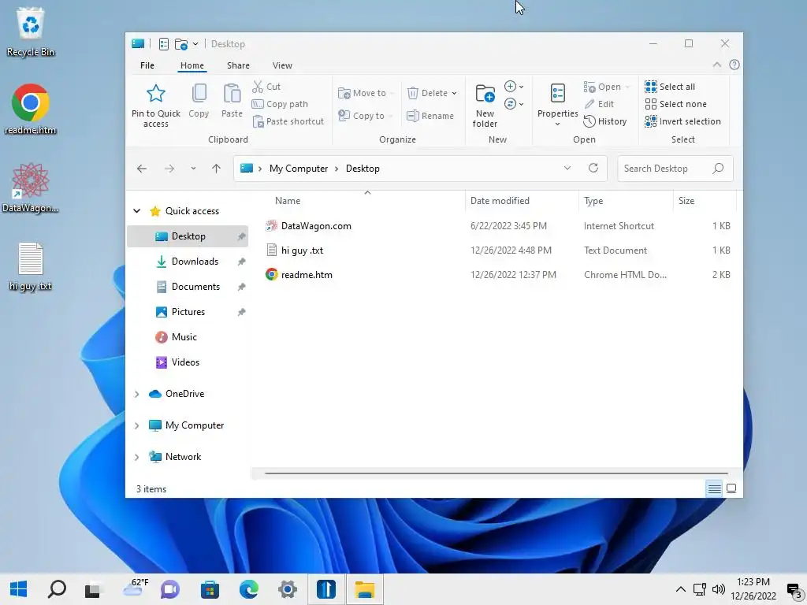Switch to the Share tab

click(x=238, y=65)
